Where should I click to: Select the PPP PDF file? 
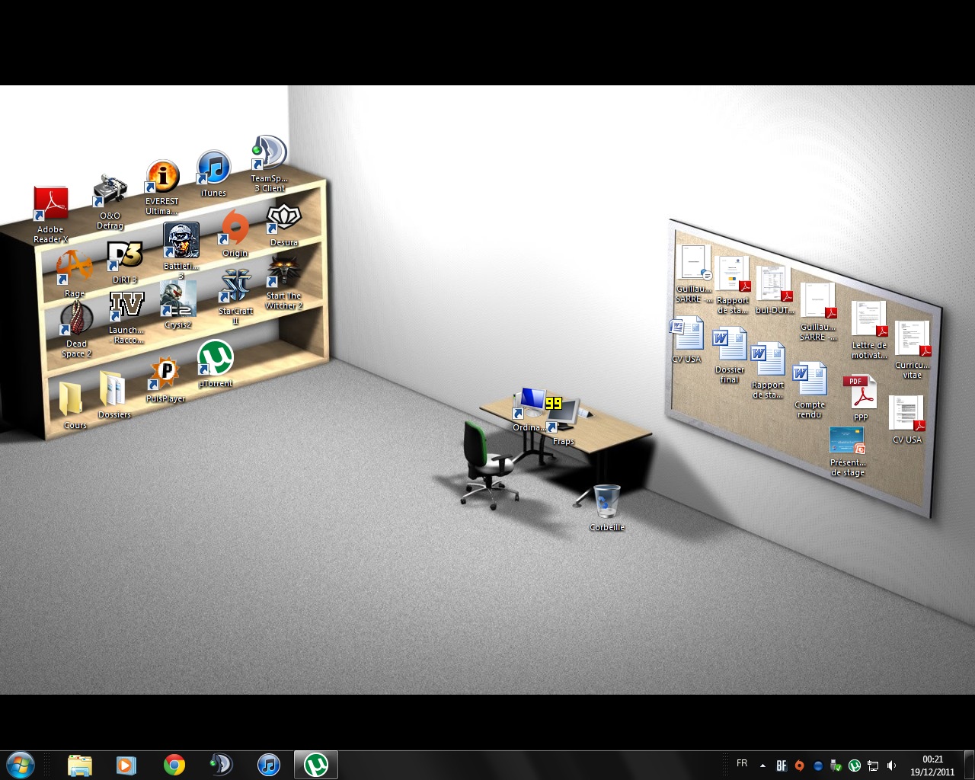[860, 393]
